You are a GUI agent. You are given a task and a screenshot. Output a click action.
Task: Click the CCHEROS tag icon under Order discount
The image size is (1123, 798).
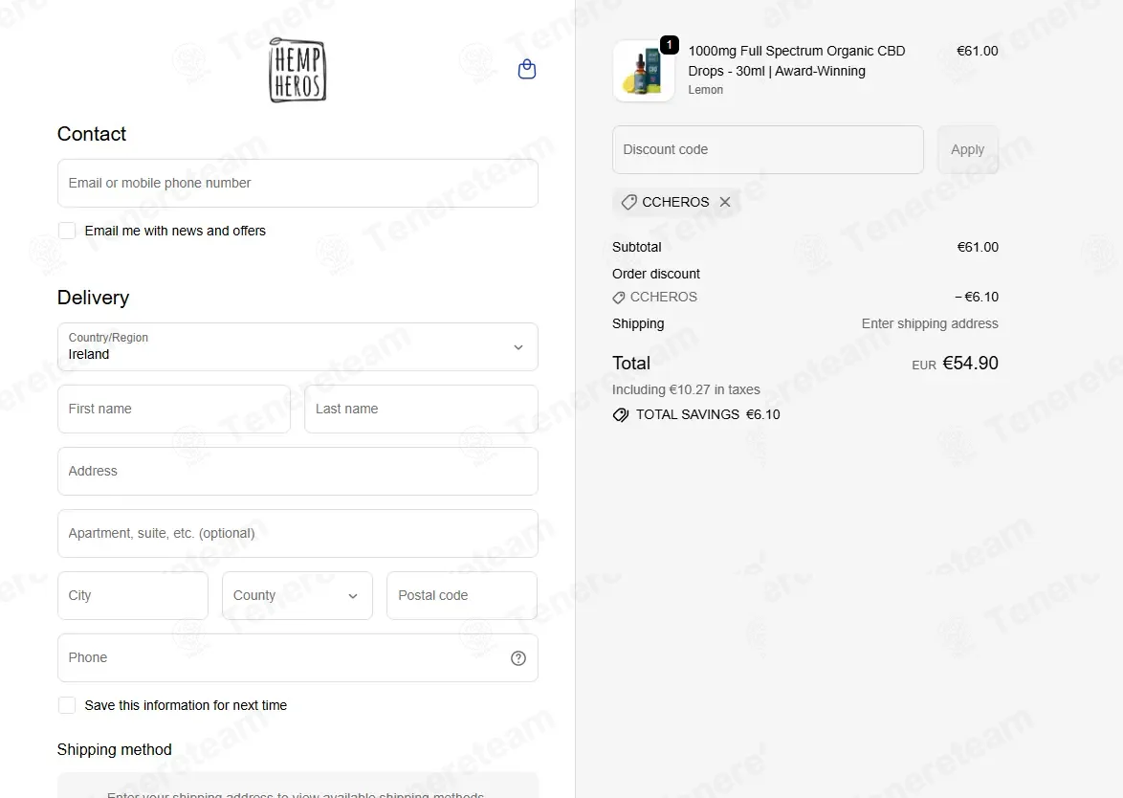pyautogui.click(x=619, y=298)
